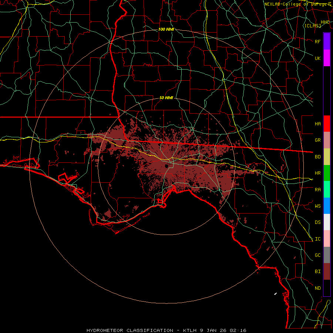Click the ND black legend swatch
The width and height of the screenshot is (333, 333).
(327, 288)
